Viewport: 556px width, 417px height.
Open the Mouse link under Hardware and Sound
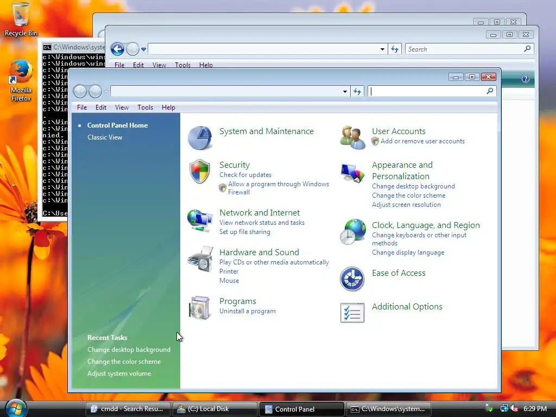[x=229, y=281]
